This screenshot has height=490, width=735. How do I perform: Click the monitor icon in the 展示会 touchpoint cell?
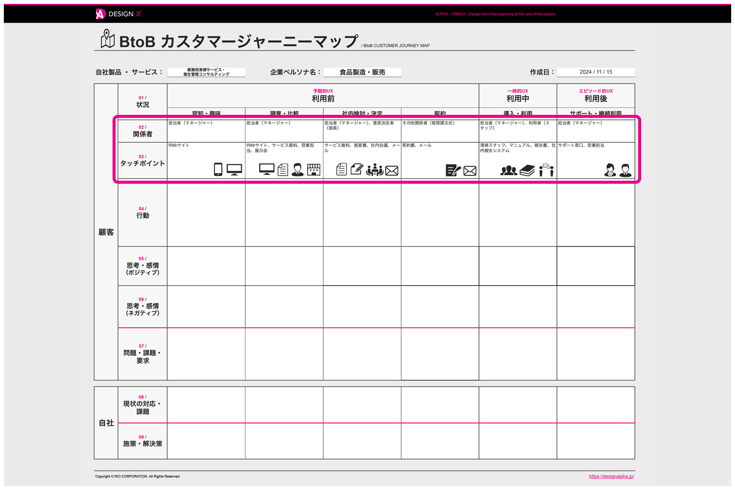266,169
